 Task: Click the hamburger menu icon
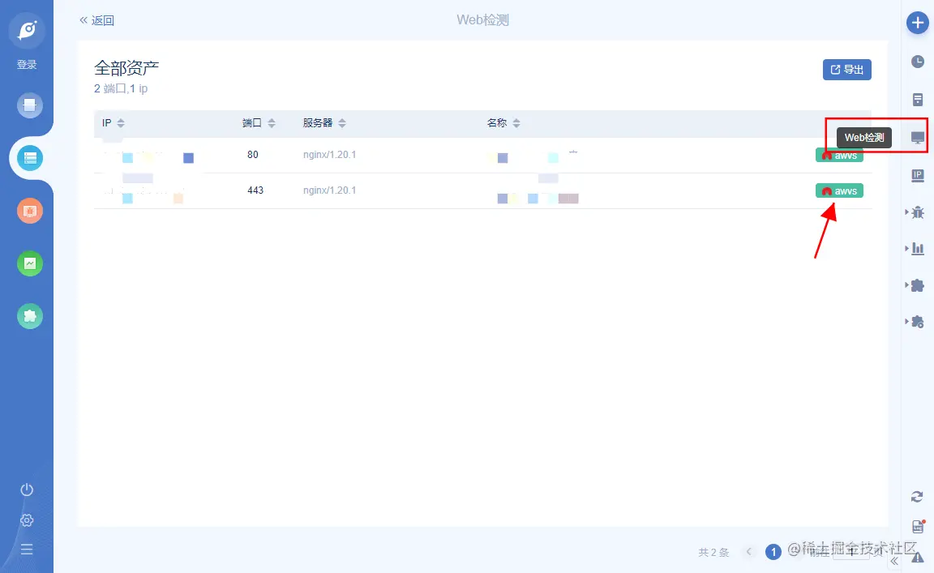point(27,549)
